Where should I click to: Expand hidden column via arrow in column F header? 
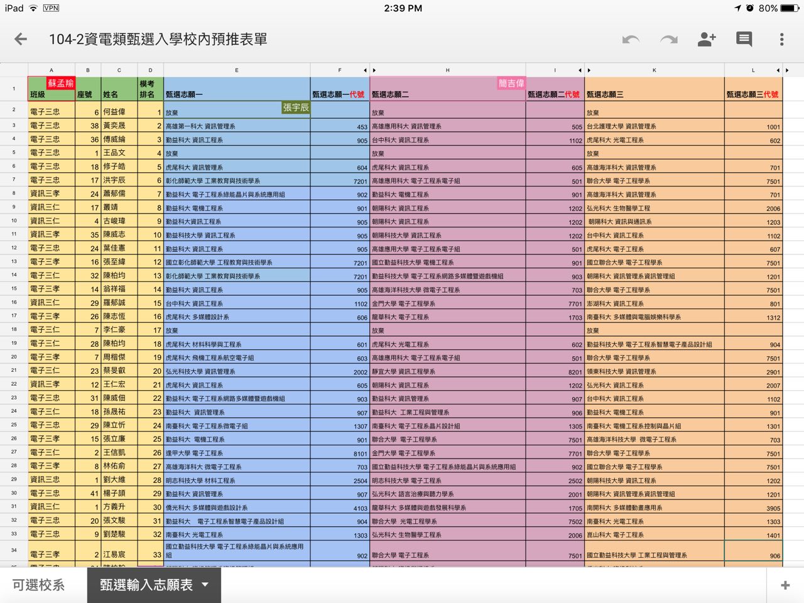(x=365, y=70)
